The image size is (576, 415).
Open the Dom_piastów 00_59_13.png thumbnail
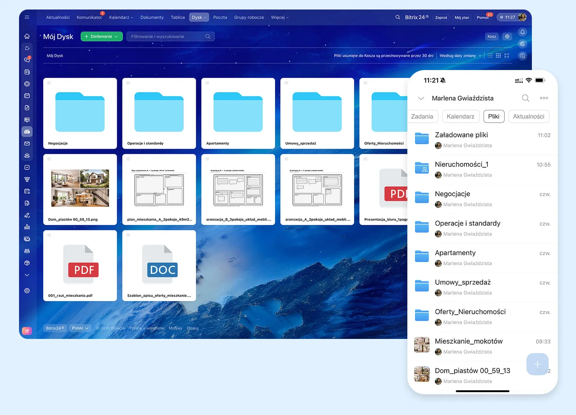point(80,188)
